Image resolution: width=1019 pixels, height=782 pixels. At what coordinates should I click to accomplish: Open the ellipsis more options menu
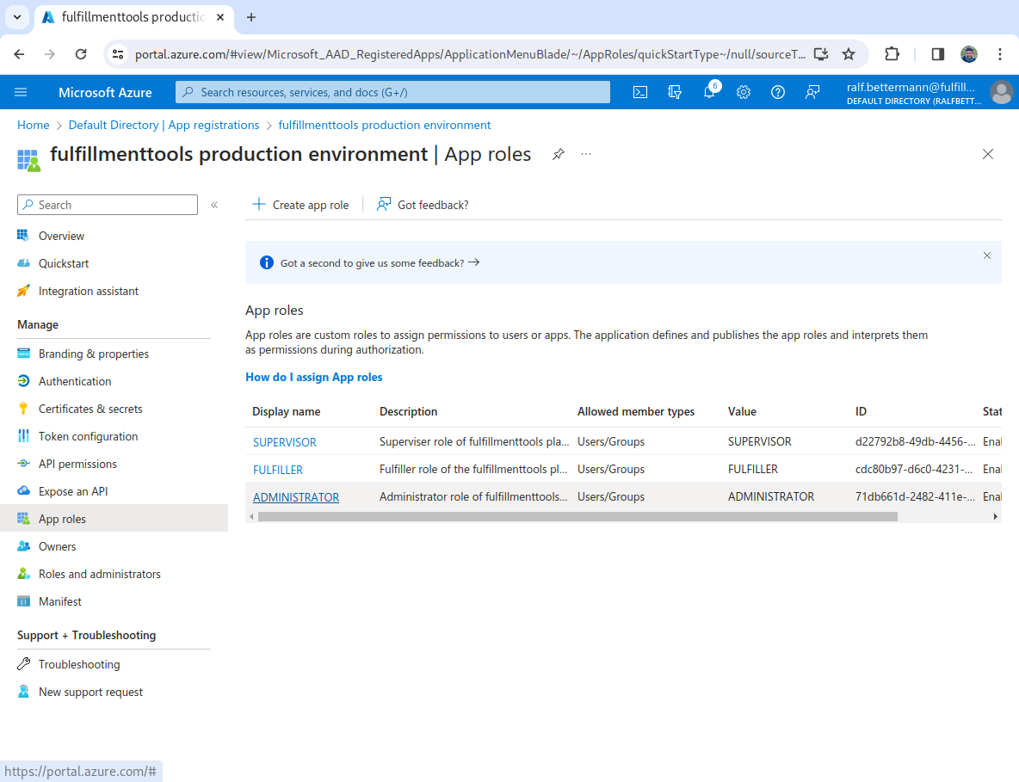[586, 154]
